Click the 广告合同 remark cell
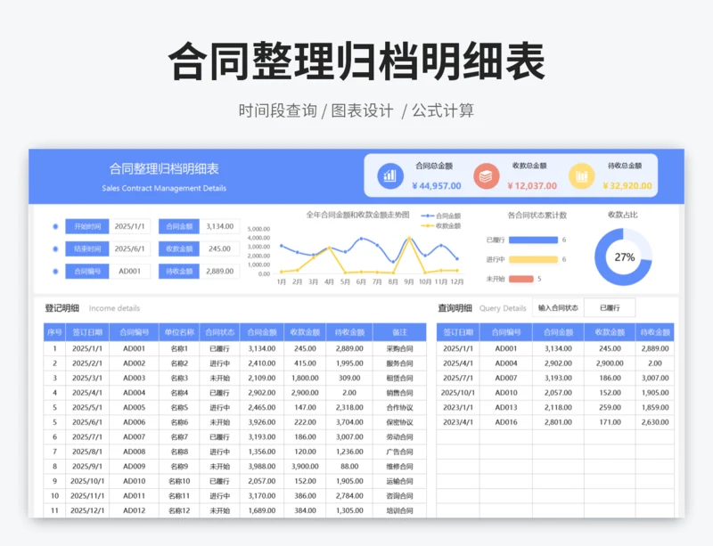Image resolution: width=713 pixels, height=546 pixels. click(x=399, y=452)
